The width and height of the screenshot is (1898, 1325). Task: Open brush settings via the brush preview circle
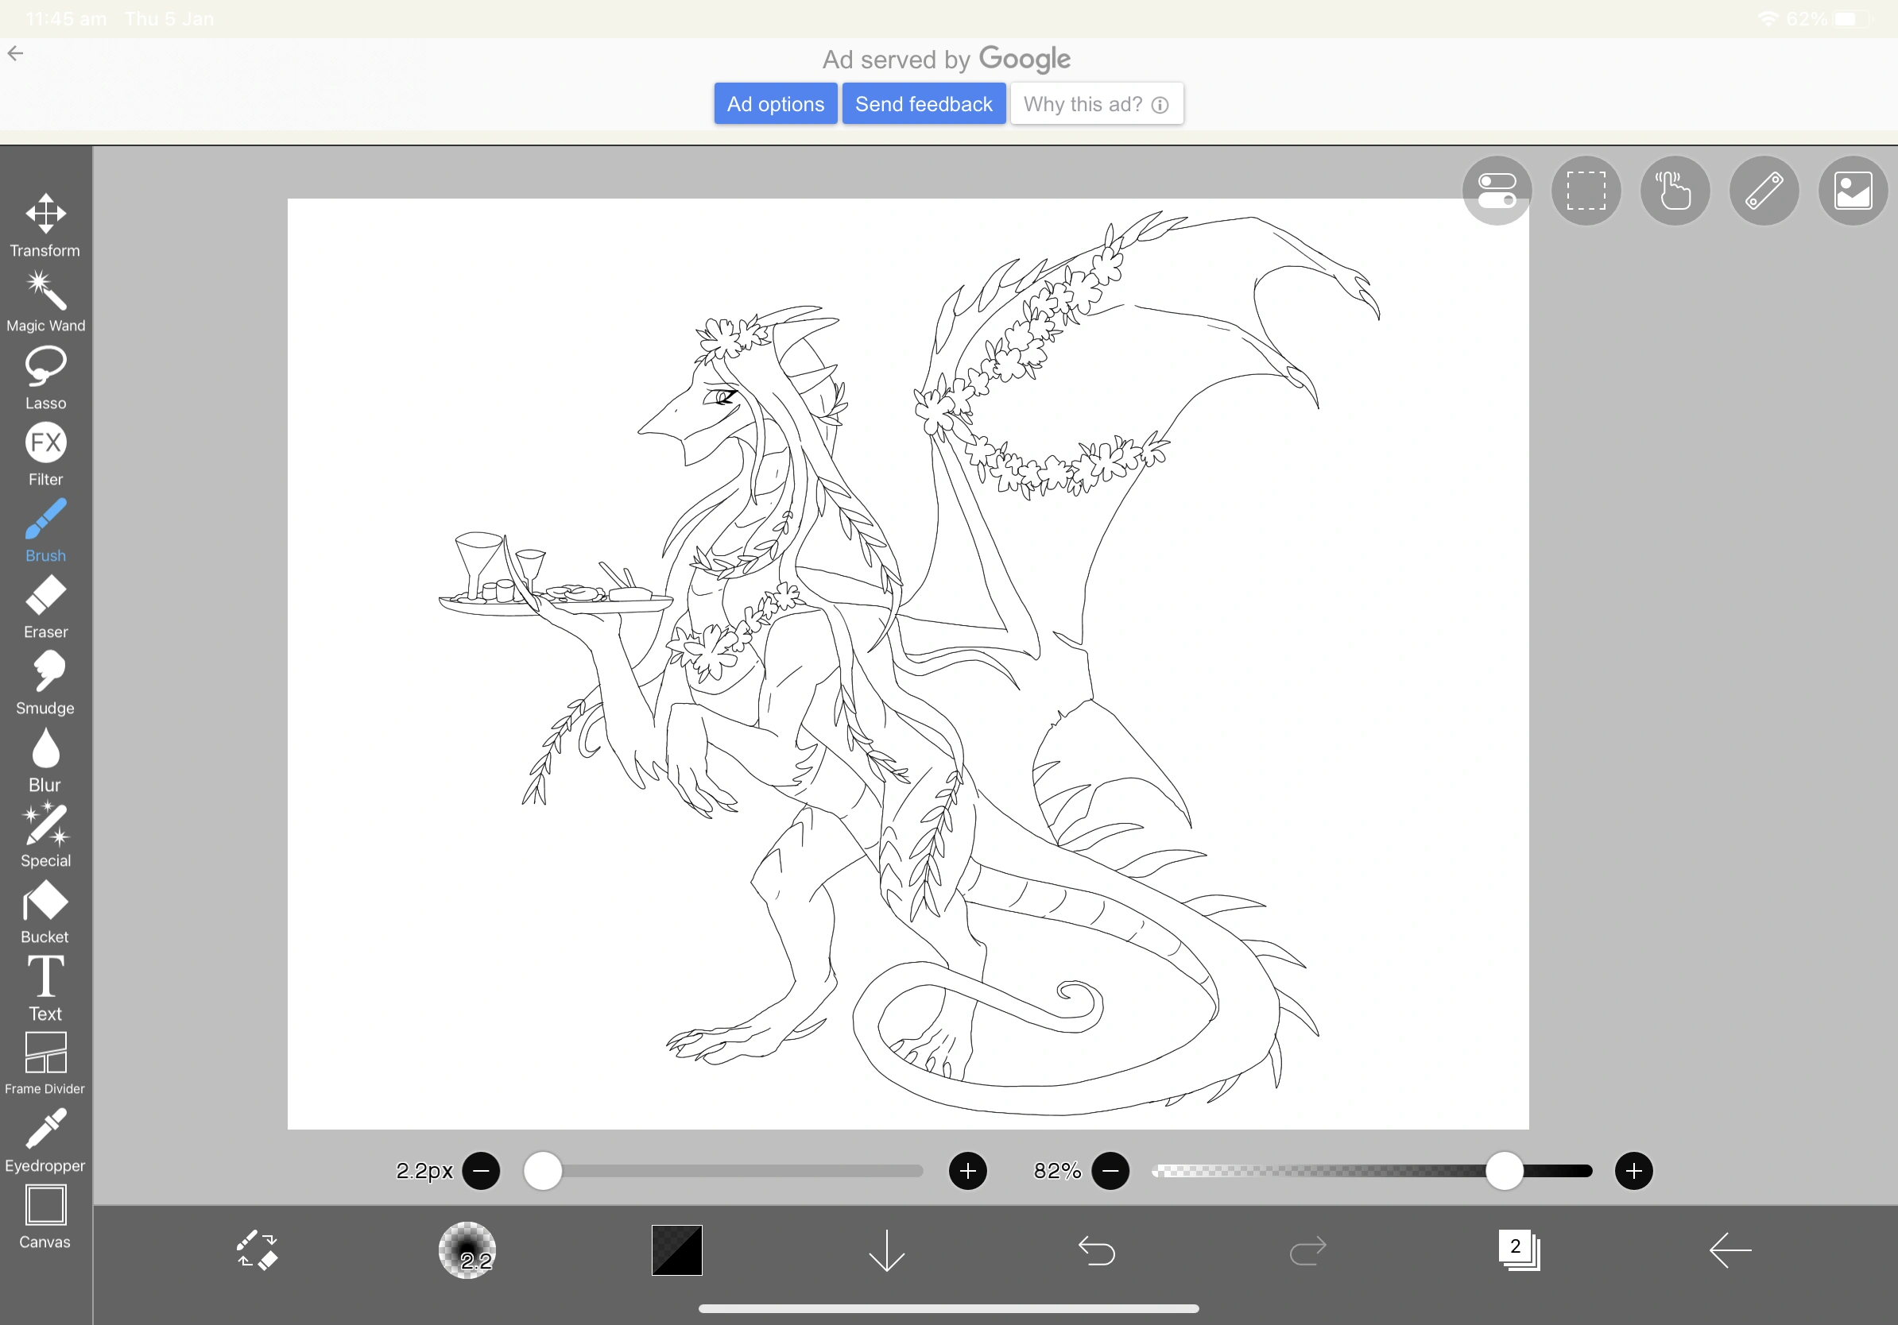pyautogui.click(x=468, y=1250)
